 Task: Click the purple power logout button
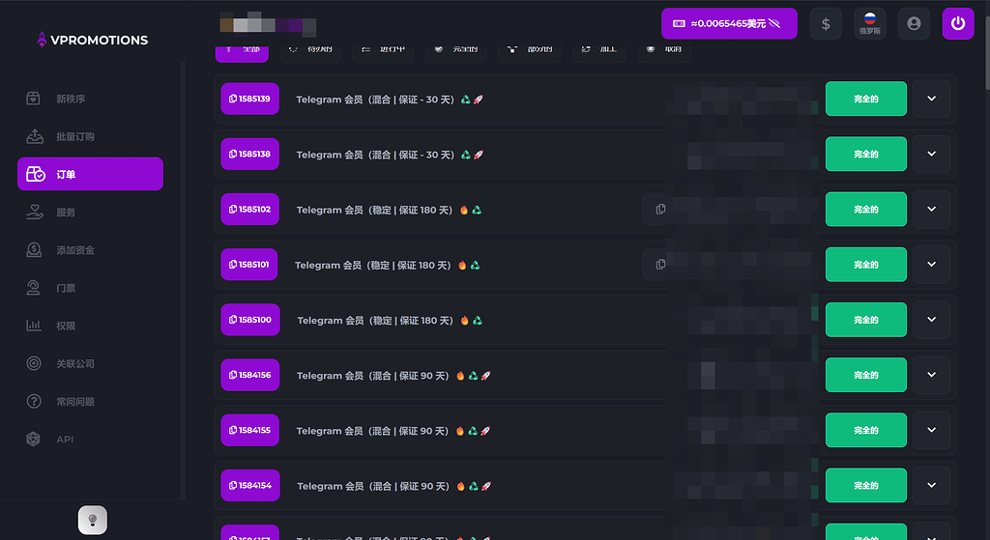(958, 24)
